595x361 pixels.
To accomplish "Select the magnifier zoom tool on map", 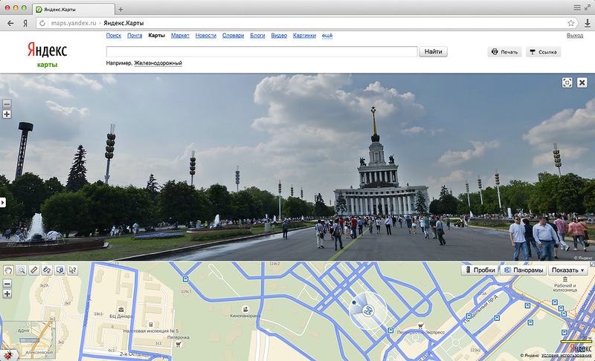I will (22, 270).
